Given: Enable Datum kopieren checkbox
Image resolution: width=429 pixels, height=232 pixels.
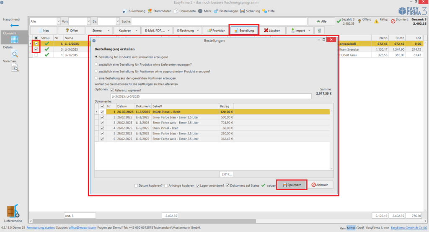Looking at the screenshot, I should (x=136, y=186).
